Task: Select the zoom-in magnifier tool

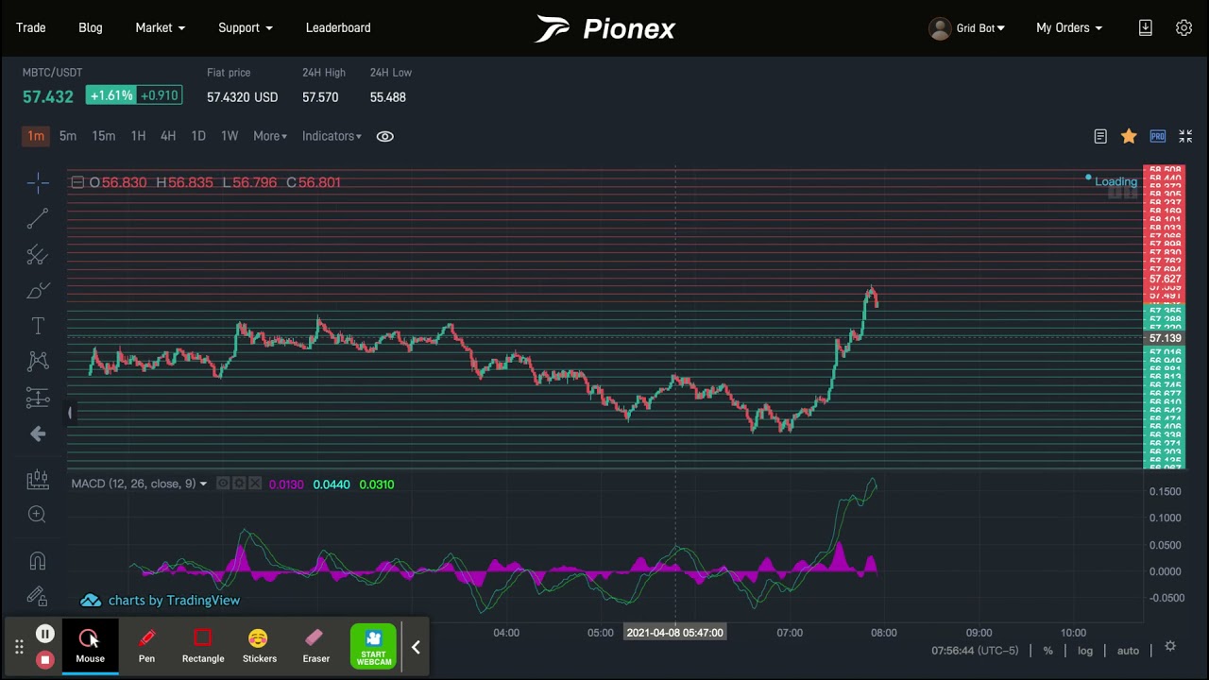Action: (x=38, y=515)
